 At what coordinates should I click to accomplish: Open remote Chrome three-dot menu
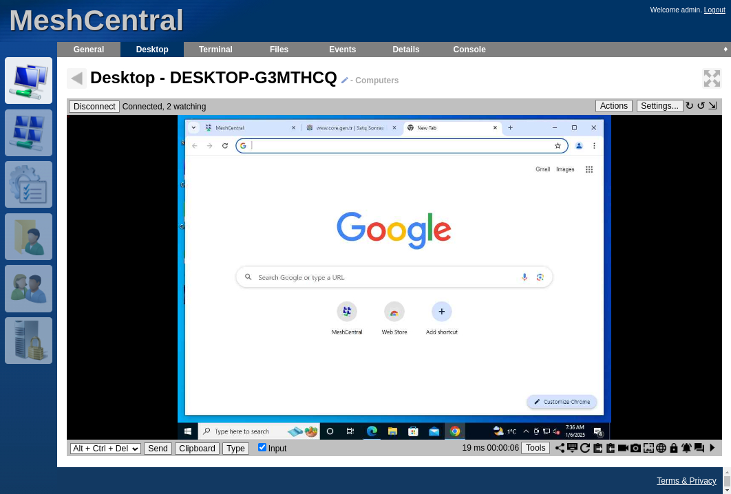coord(594,146)
